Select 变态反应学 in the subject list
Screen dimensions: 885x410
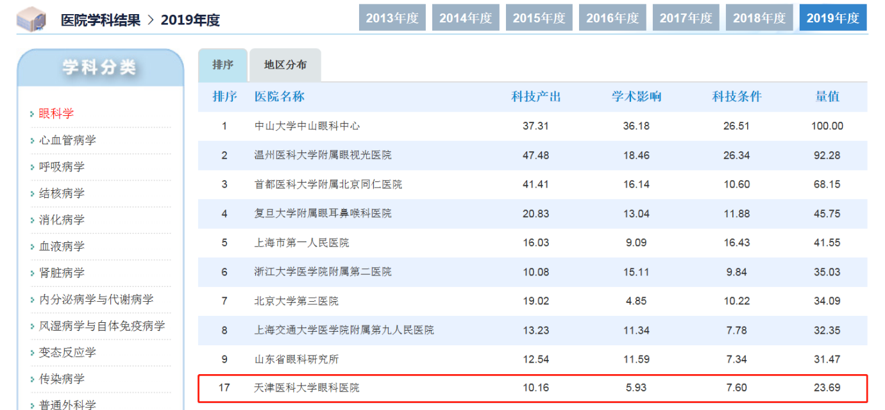pyautogui.click(x=67, y=352)
